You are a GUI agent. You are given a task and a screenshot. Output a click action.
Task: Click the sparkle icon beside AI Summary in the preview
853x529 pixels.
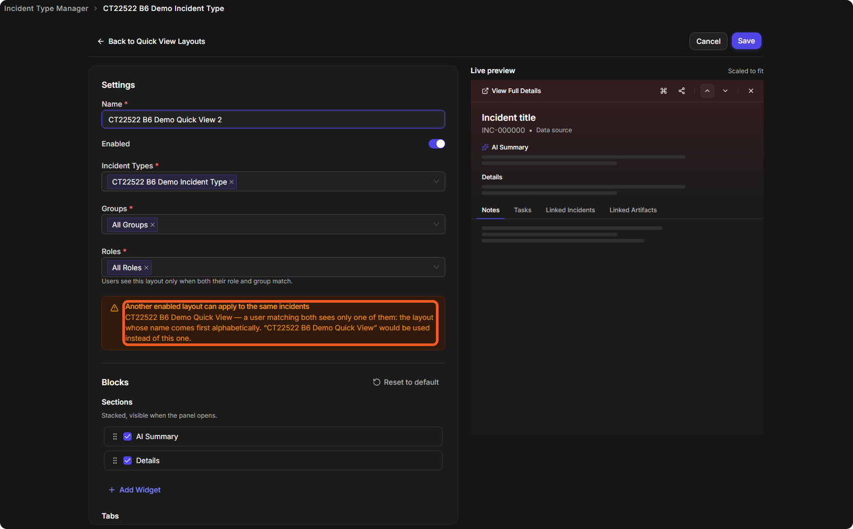[485, 147]
